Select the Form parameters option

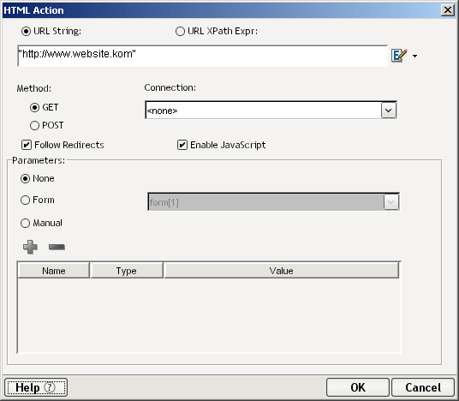pos(25,200)
